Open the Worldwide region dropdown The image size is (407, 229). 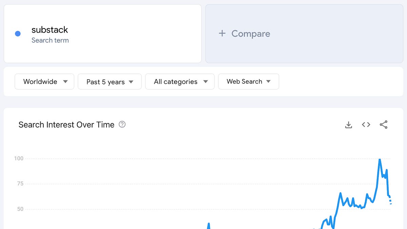[x=44, y=81]
